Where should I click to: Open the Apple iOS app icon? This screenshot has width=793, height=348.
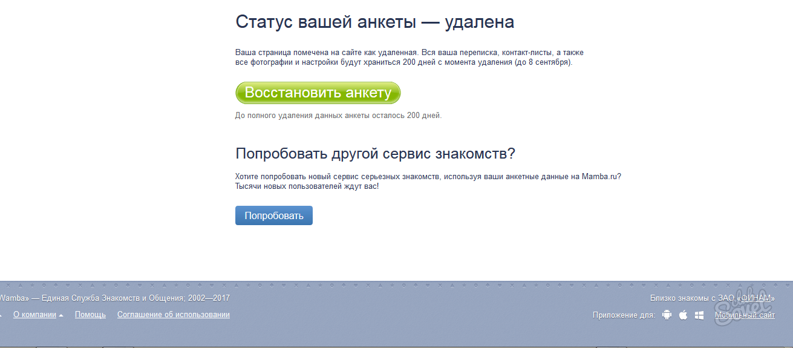click(x=683, y=315)
